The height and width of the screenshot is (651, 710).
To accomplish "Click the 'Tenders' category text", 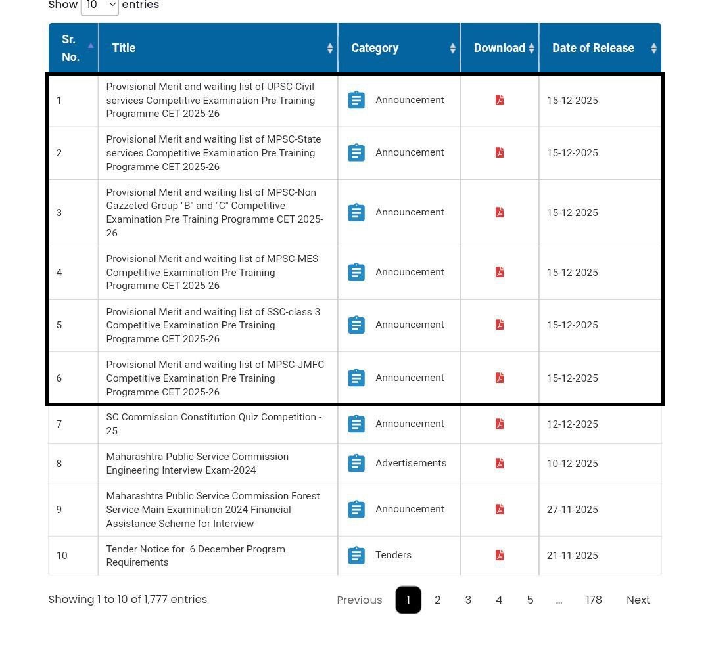I will tap(394, 555).
